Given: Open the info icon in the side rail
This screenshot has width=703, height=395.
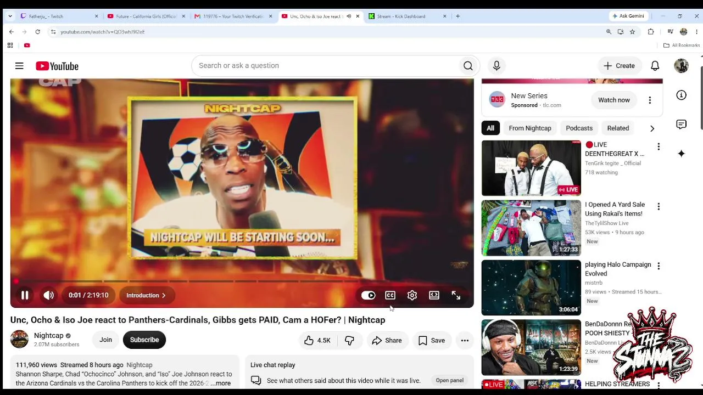Looking at the screenshot, I should pyautogui.click(x=681, y=95).
